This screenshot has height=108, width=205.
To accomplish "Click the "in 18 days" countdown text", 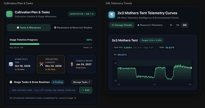I will pyautogui.click(x=20, y=69).
